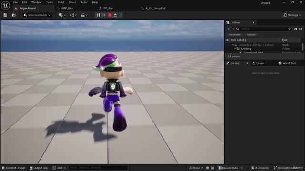
Task: Open the Content Drawer
Action: [x=14, y=168]
